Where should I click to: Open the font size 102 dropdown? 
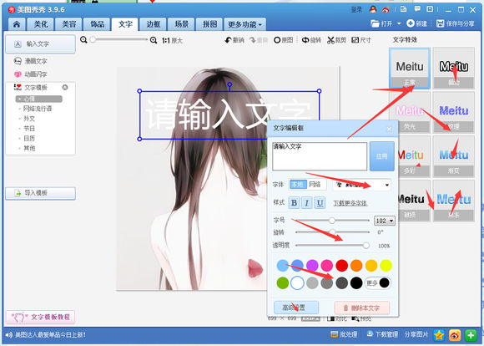(x=391, y=221)
